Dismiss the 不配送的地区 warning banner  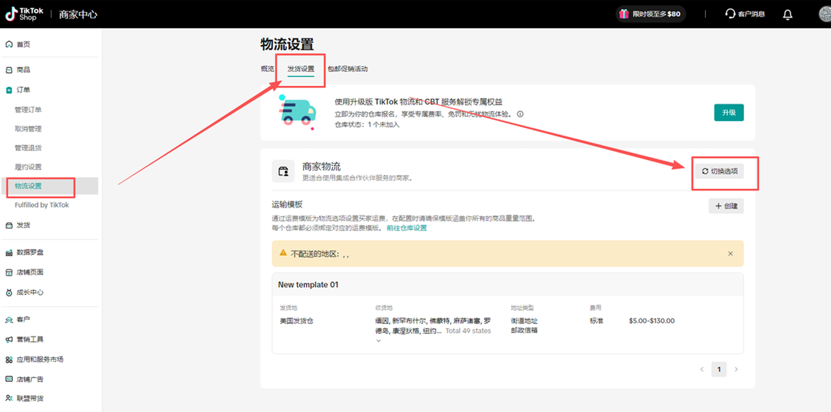730,253
